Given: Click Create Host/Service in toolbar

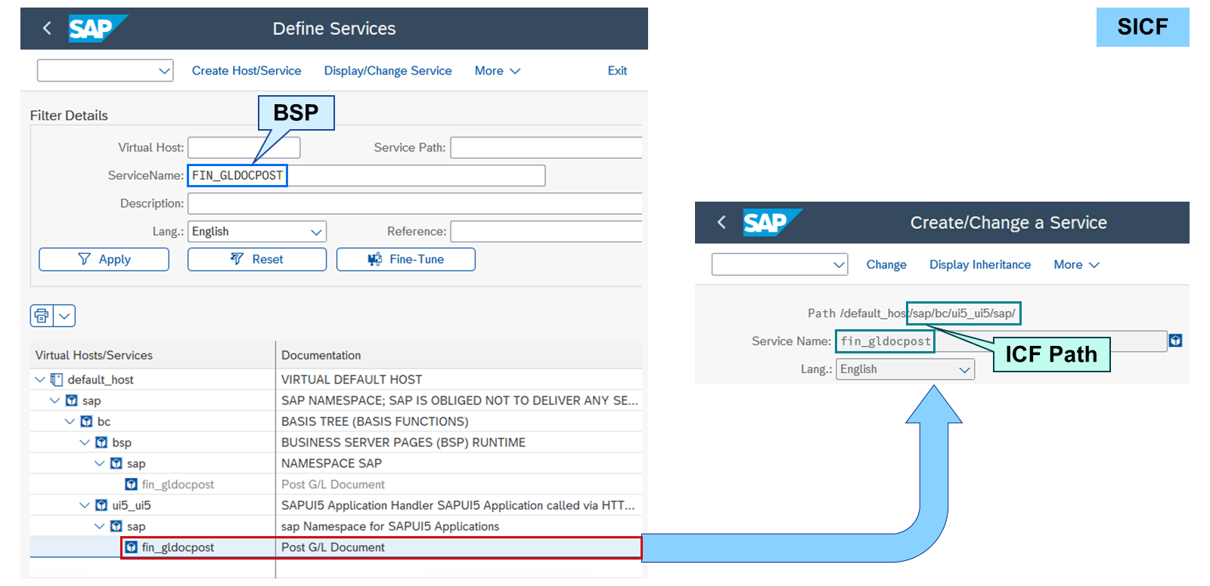Looking at the screenshot, I should (247, 71).
